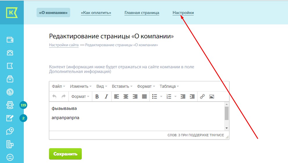Image resolution: width=288 pixels, height=163 pixels.
Task: Open the pencil note sidebar icon
Action: pos(10,118)
